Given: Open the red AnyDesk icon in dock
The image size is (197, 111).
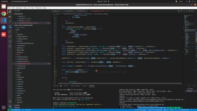Looking at the screenshot, I should point(4,34).
